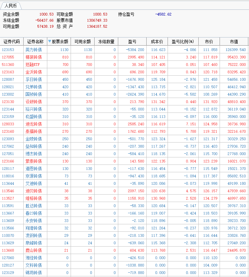249x277 pixels.
Task: Select the 京源转债 entry
Action: click(x=33, y=176)
